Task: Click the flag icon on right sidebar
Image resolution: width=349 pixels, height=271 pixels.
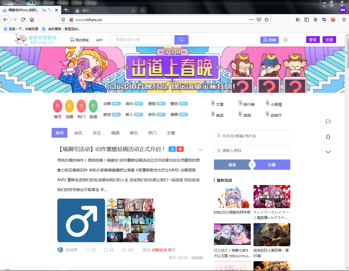Action: [x=328, y=122]
